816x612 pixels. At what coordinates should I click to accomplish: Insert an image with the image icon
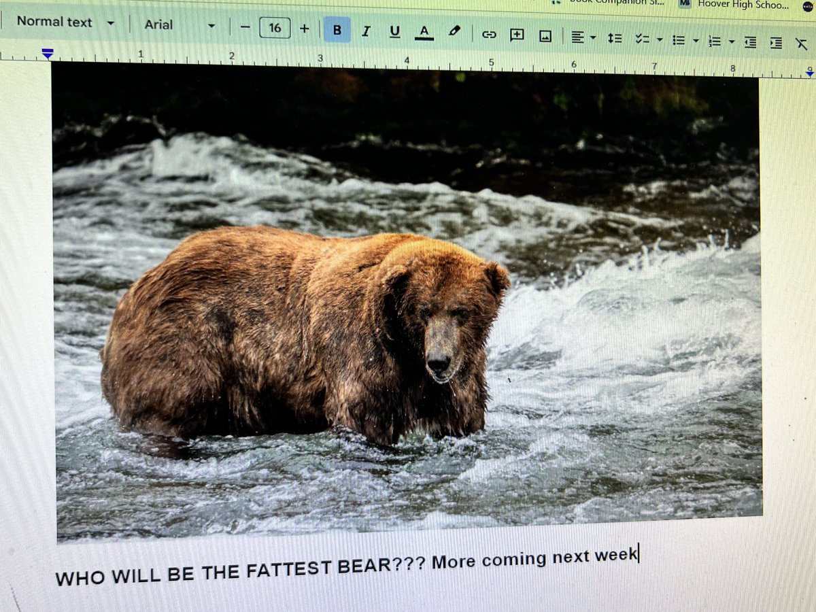pos(545,37)
